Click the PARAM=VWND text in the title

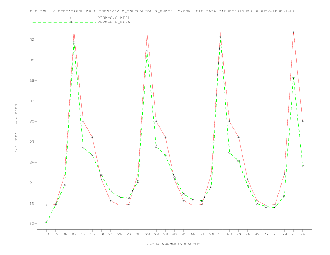(71, 11)
